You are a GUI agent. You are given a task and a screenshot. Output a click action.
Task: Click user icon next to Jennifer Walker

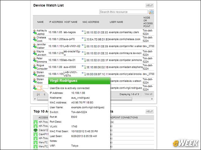35,46
